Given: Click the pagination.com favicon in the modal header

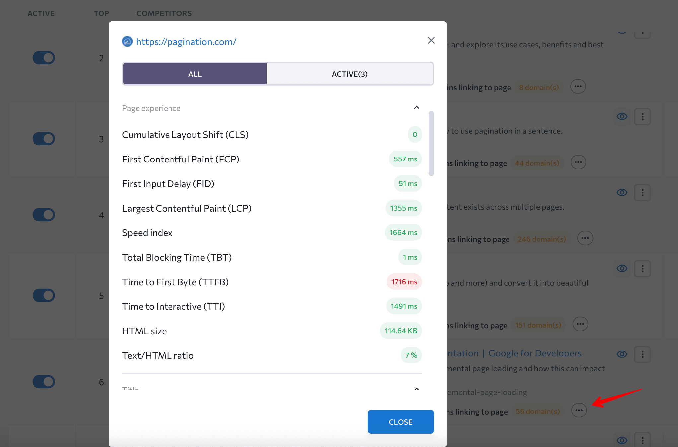Looking at the screenshot, I should click(x=127, y=41).
